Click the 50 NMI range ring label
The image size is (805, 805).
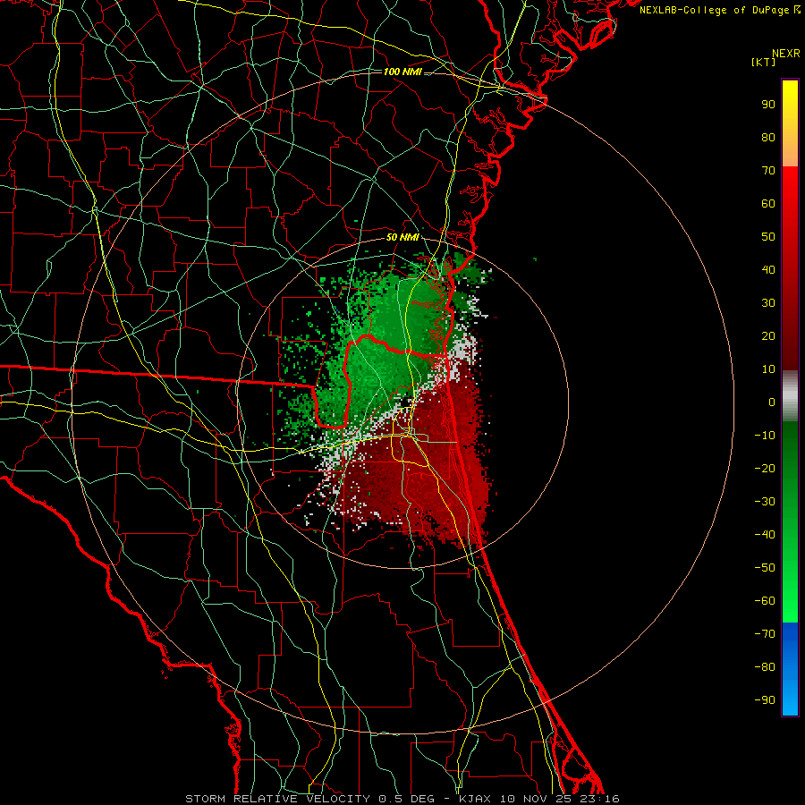click(x=402, y=237)
